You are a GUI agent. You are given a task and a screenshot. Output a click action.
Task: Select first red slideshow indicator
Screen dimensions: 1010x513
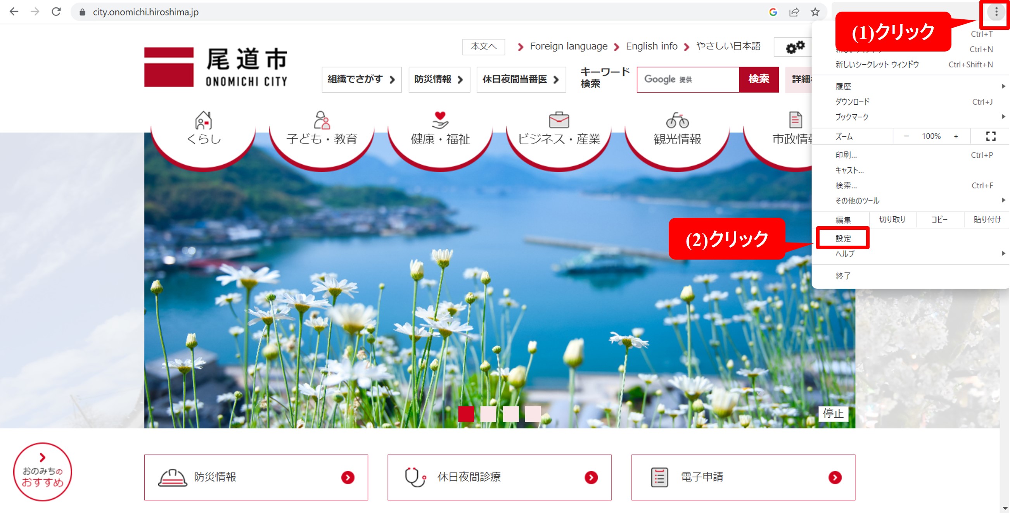click(x=466, y=414)
